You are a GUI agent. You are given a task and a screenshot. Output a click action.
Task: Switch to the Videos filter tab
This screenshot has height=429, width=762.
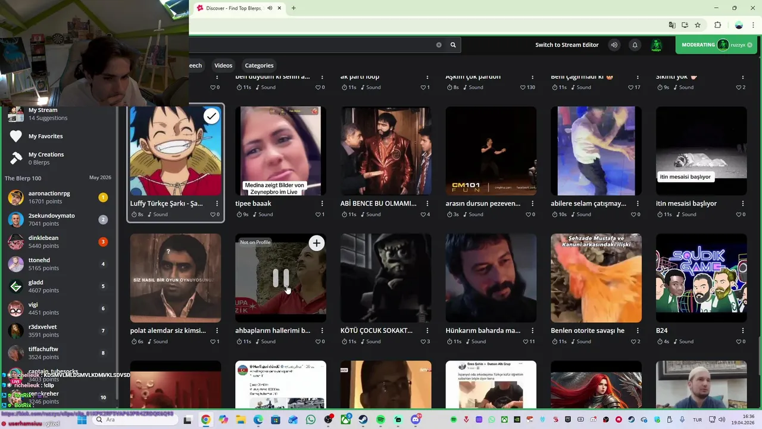(223, 66)
